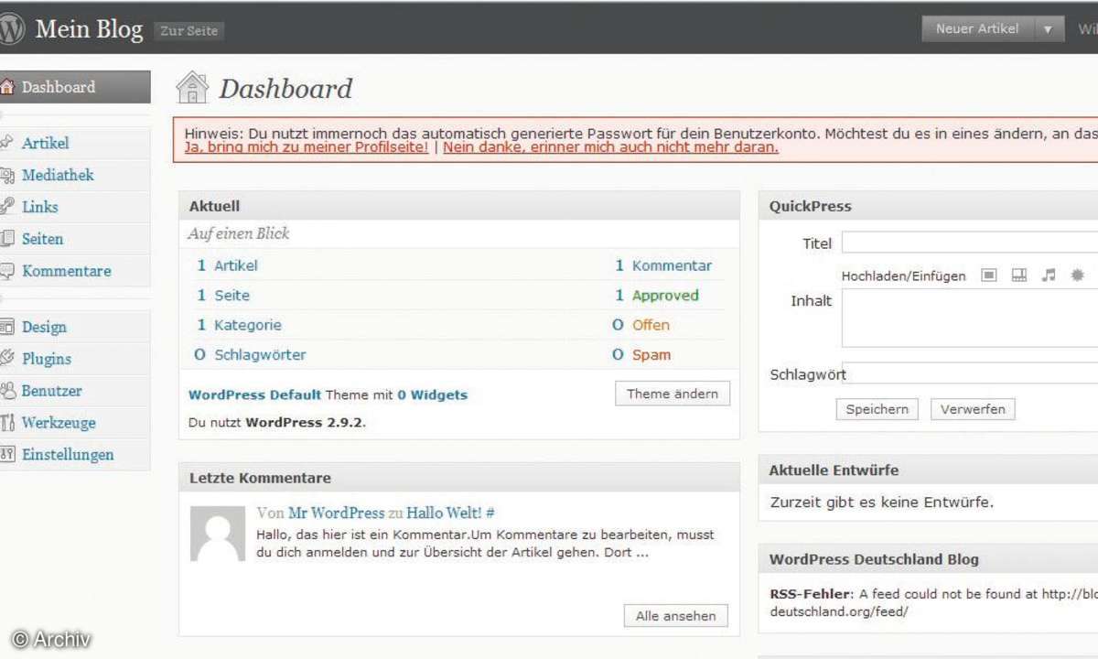Viewport: 1098px width, 659px height.
Task: Open the '1 Artikel' link in Aktuell
Action: 227,265
